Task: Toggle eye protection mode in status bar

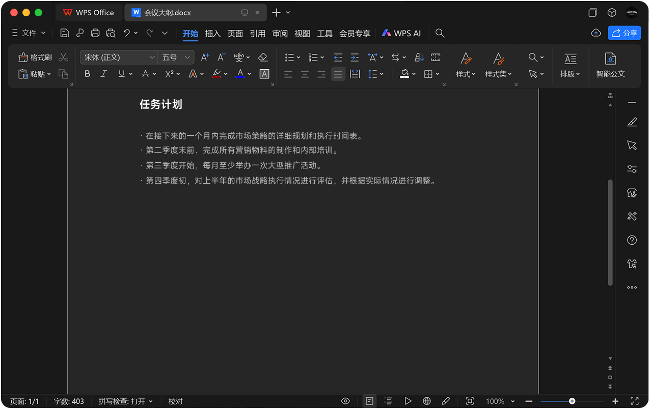Action: [x=345, y=401]
